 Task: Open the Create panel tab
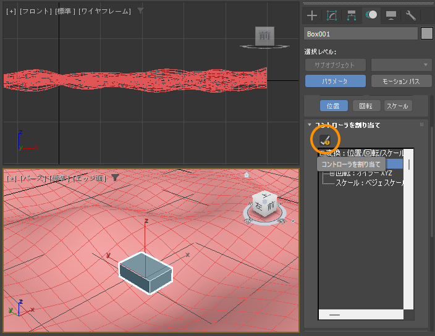(312, 15)
